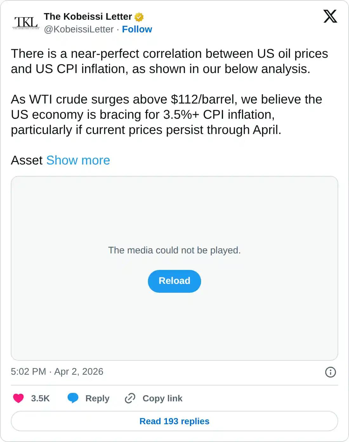The height and width of the screenshot is (442, 349).
Task: Click the gold verified badge
Action: coord(139,17)
